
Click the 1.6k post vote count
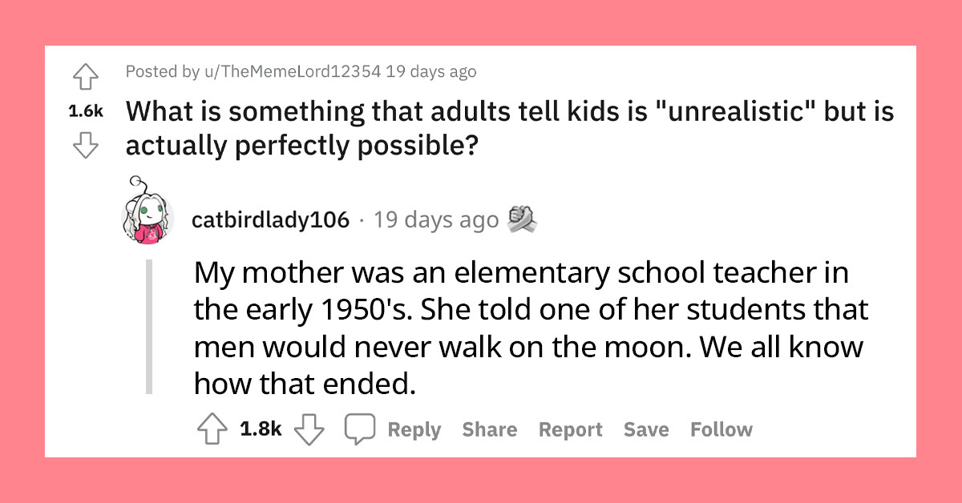point(86,112)
